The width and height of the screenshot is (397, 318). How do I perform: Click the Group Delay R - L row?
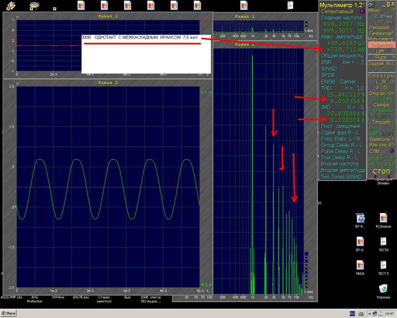click(342, 145)
